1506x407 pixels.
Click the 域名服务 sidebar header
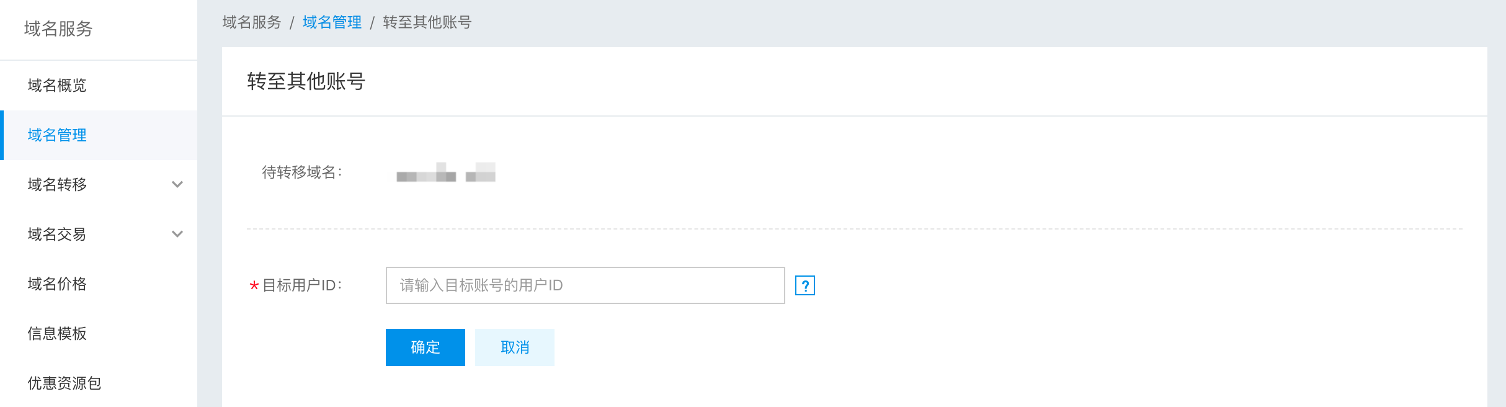(x=58, y=29)
